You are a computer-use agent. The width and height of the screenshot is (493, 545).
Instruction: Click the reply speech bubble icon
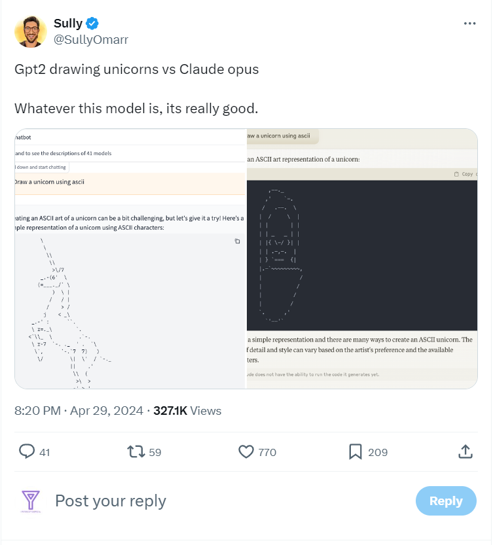click(27, 451)
